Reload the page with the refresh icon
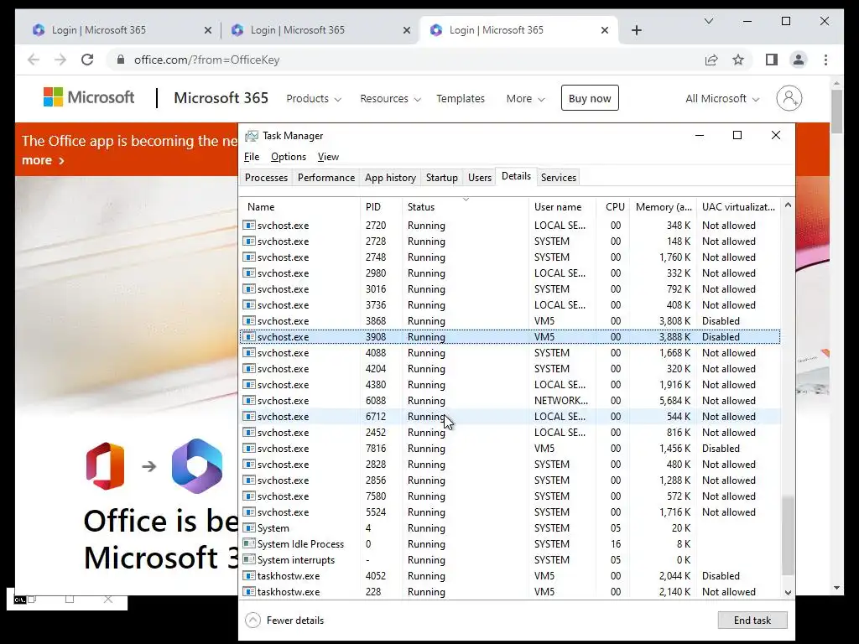Viewport: 859px width, 644px height. click(x=87, y=60)
